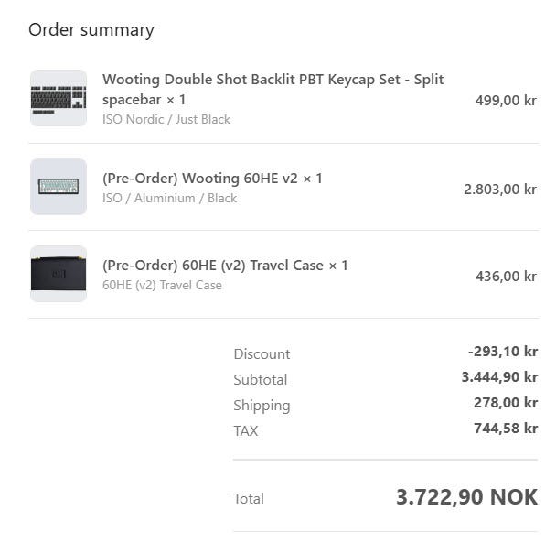Click the 2.803,00 kr keyboard price
The height and width of the screenshot is (543, 556).
(x=499, y=189)
